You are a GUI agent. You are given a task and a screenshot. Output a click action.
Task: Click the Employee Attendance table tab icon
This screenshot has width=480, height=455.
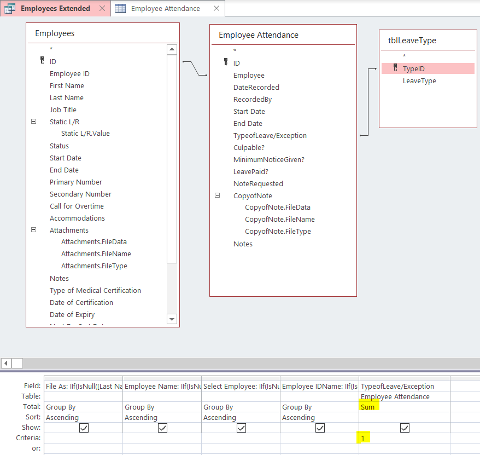pos(120,8)
